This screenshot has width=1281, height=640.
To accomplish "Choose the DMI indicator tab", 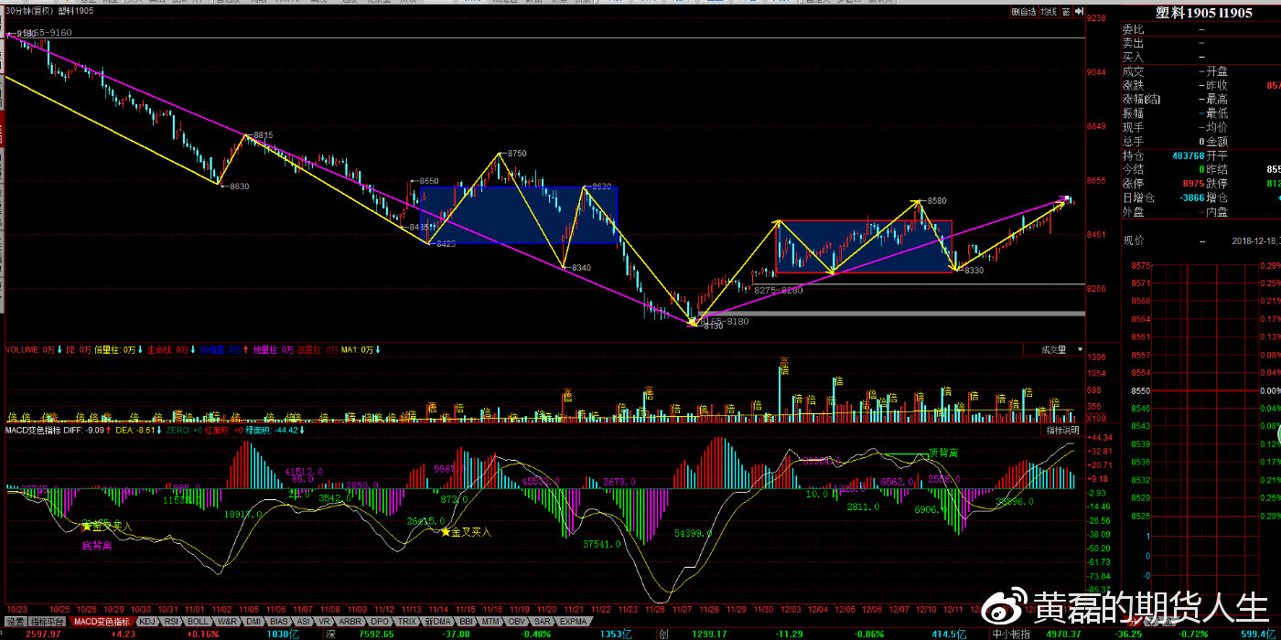I will [255, 621].
